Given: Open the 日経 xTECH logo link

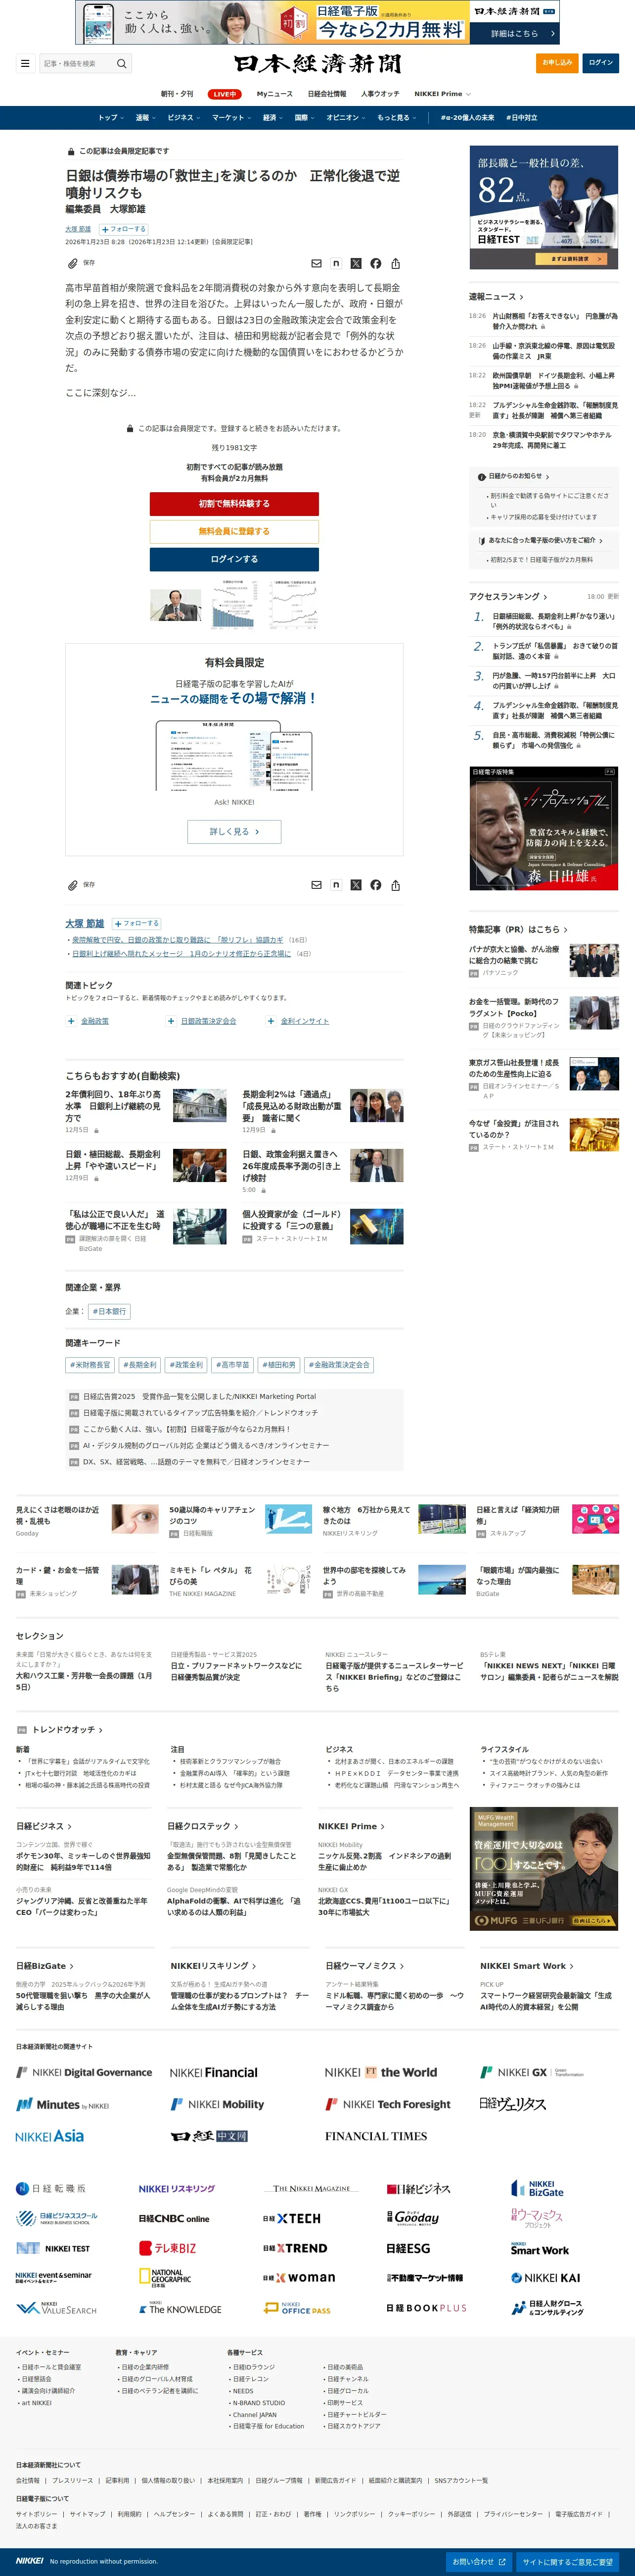Looking at the screenshot, I should click(x=292, y=2218).
